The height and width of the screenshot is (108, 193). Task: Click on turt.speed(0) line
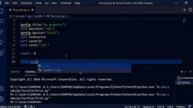[x=31, y=41]
